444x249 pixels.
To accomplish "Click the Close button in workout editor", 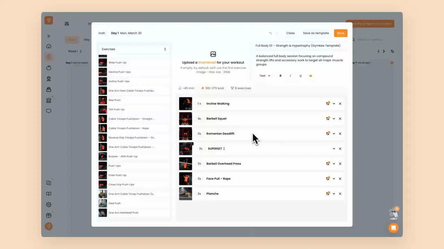I will click(290, 33).
